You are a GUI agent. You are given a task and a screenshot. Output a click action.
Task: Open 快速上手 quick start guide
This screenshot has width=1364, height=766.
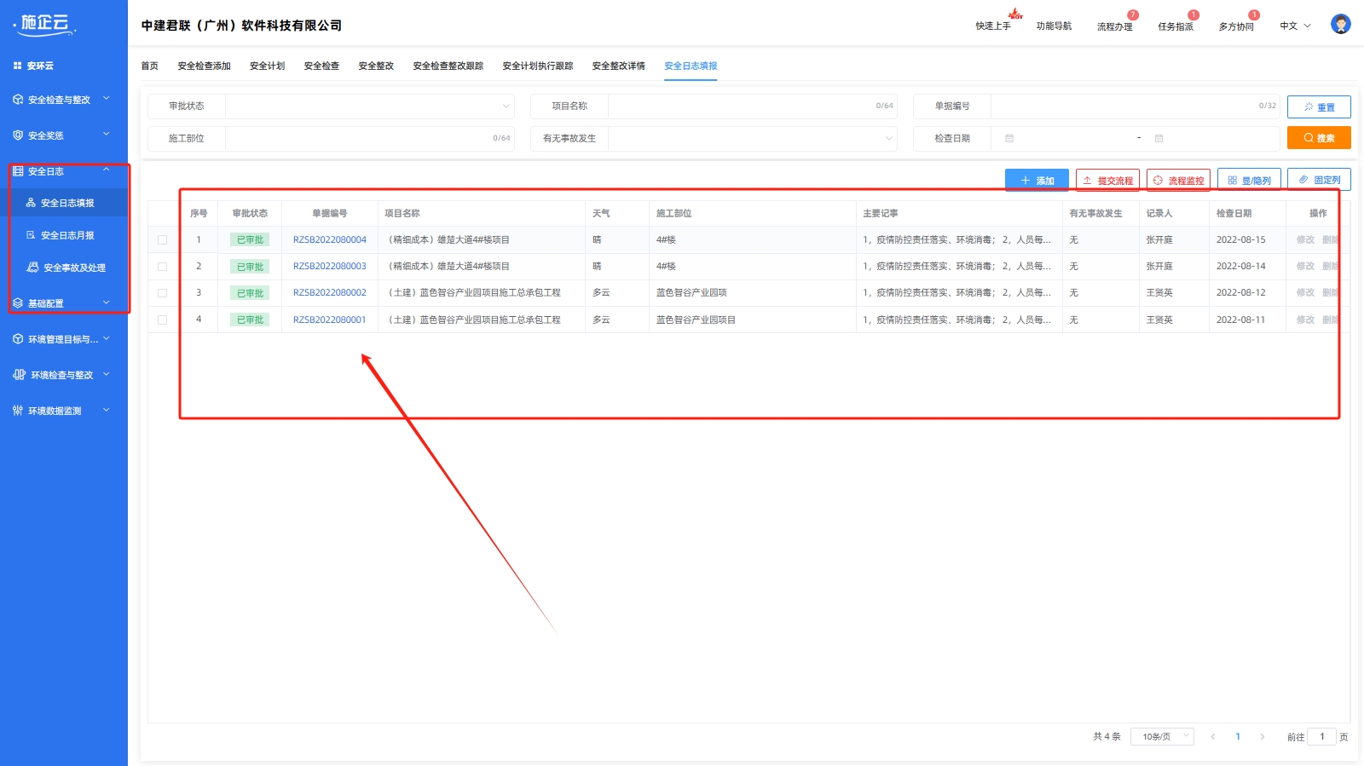coord(993,26)
